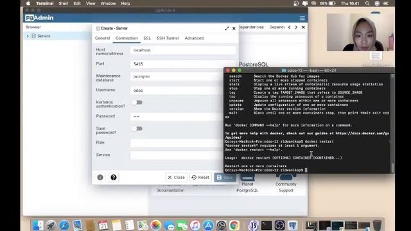
Task: Toggle the Save password switch
Action: pyautogui.click(x=137, y=128)
